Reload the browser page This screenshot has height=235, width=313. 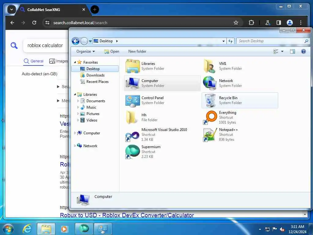[x=34, y=23]
